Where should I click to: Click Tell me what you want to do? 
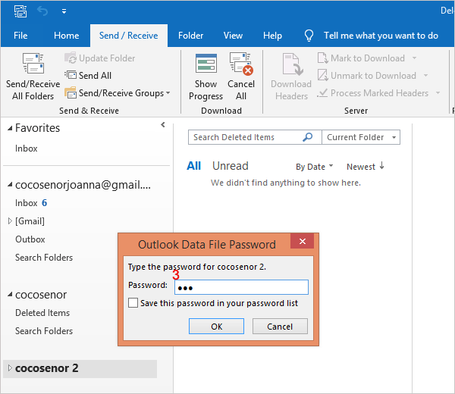tap(381, 36)
